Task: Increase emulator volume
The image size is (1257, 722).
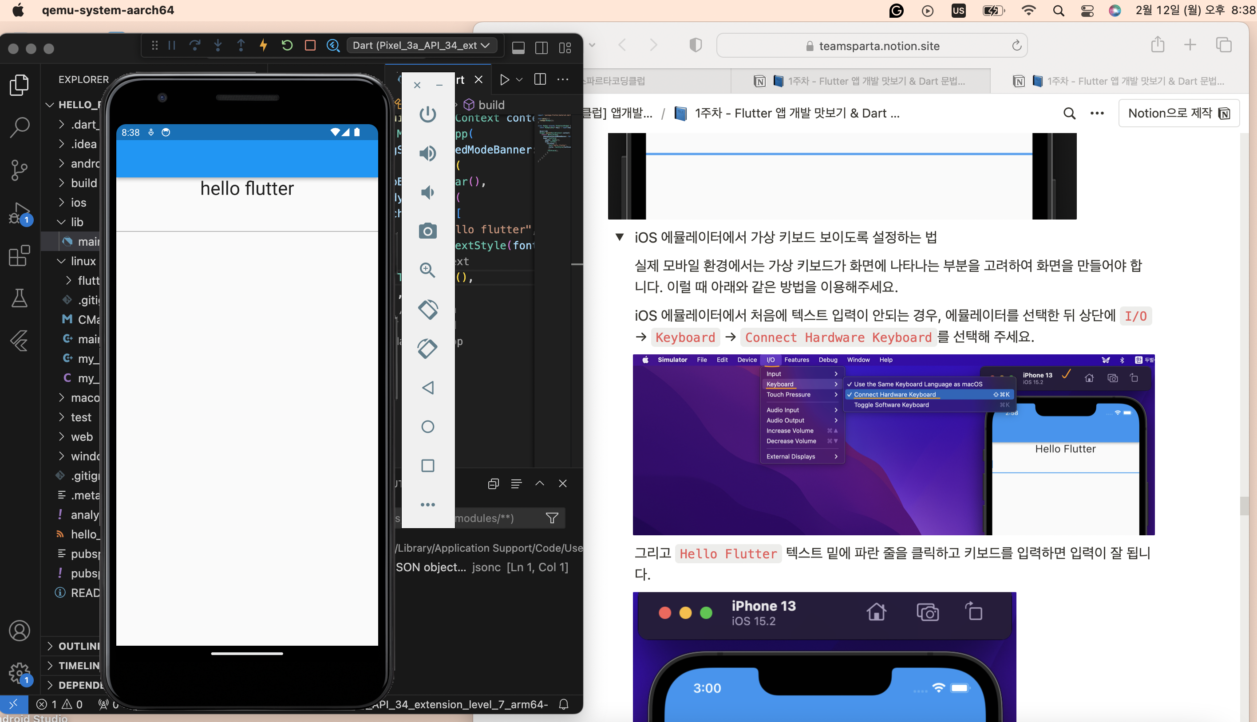Action: point(427,153)
